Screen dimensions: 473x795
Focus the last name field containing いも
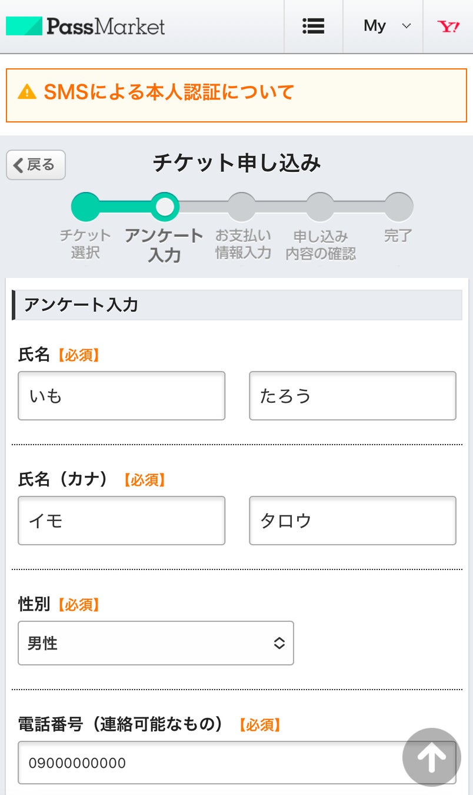click(121, 396)
